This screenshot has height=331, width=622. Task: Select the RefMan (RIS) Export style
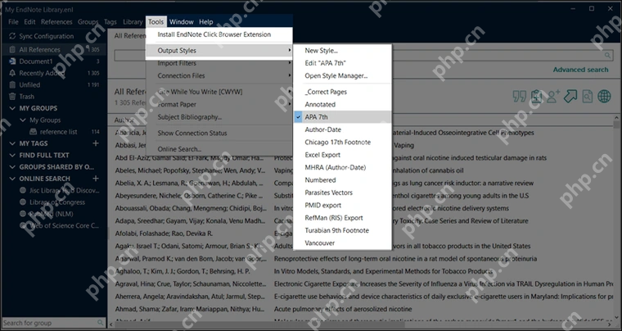342,217
